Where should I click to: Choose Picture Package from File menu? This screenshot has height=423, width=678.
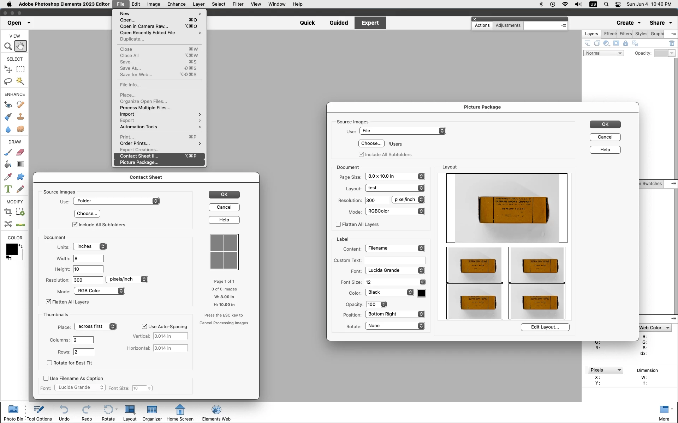[139, 163]
